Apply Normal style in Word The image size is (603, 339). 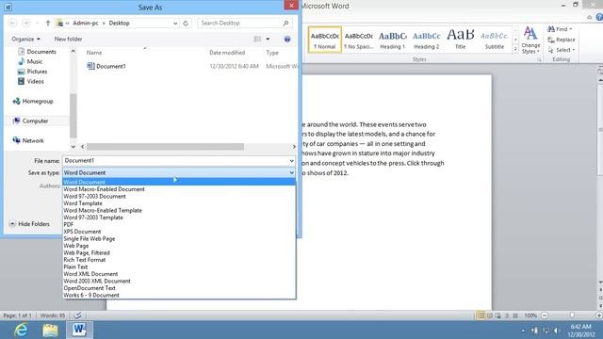(324, 40)
